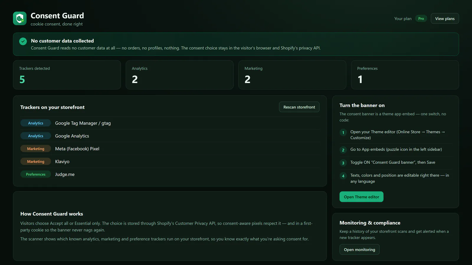Click the Marketing tag beside Meta Pixel
This screenshot has height=265, width=472.
[x=36, y=149]
